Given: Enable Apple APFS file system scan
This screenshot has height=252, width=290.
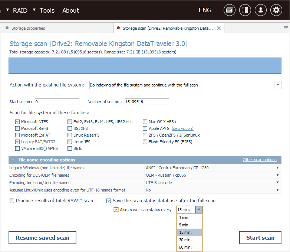Looking at the screenshot, I should (145, 128).
